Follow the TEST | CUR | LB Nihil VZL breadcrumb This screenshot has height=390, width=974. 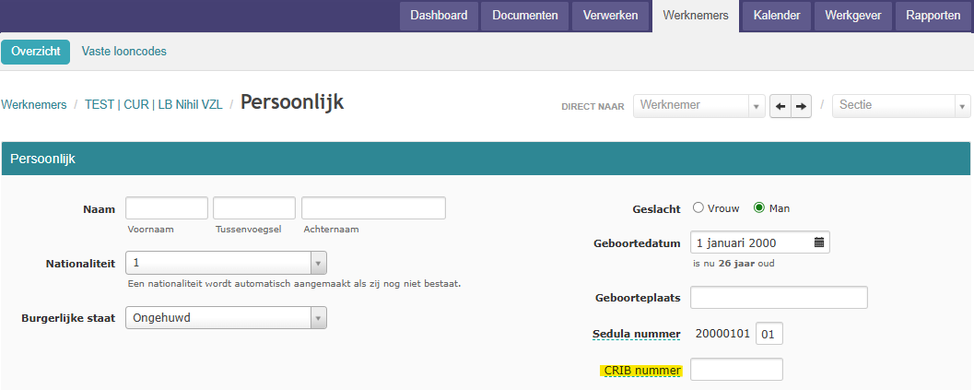click(154, 104)
